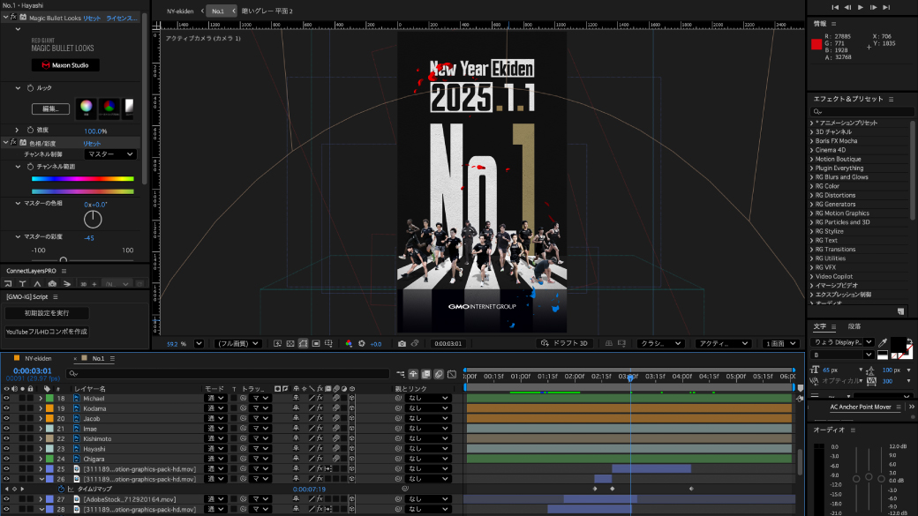
Task: Click the master hue dial
Action: pyautogui.click(x=93, y=220)
